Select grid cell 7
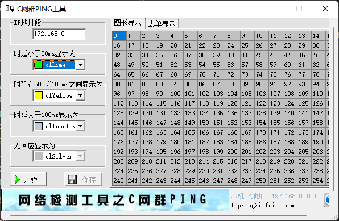This screenshot has height=221, width=339. [219, 36]
